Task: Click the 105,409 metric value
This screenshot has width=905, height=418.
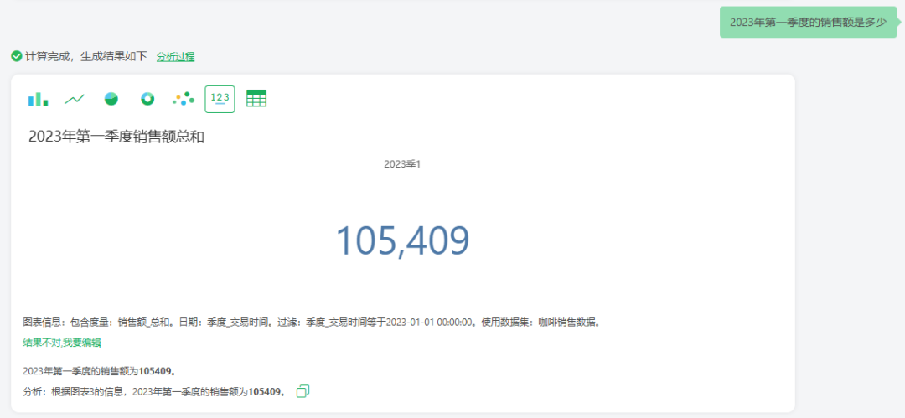Action: (403, 240)
